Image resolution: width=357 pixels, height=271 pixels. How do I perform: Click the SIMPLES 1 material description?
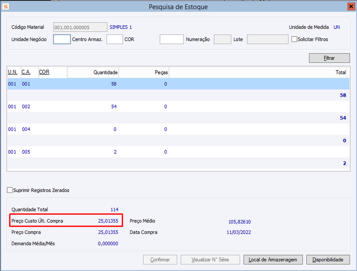coord(121,27)
